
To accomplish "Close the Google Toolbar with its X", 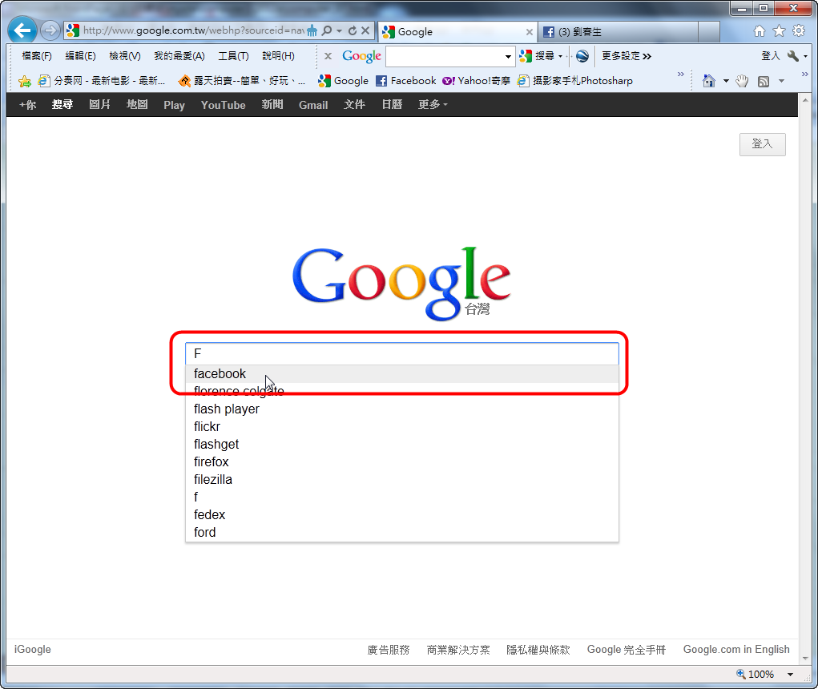I will pyautogui.click(x=328, y=56).
